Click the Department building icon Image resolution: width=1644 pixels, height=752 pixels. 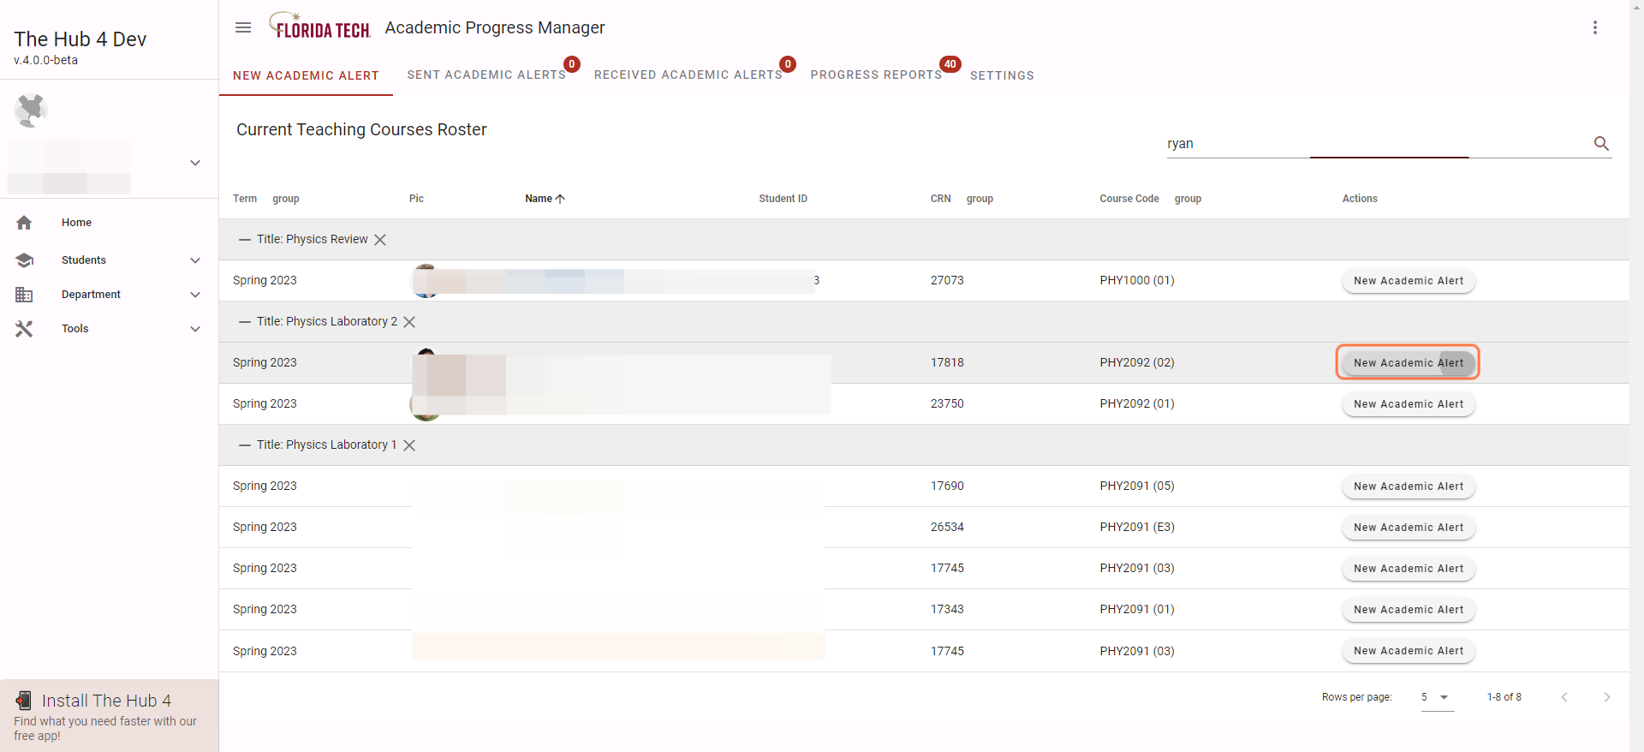click(x=24, y=295)
